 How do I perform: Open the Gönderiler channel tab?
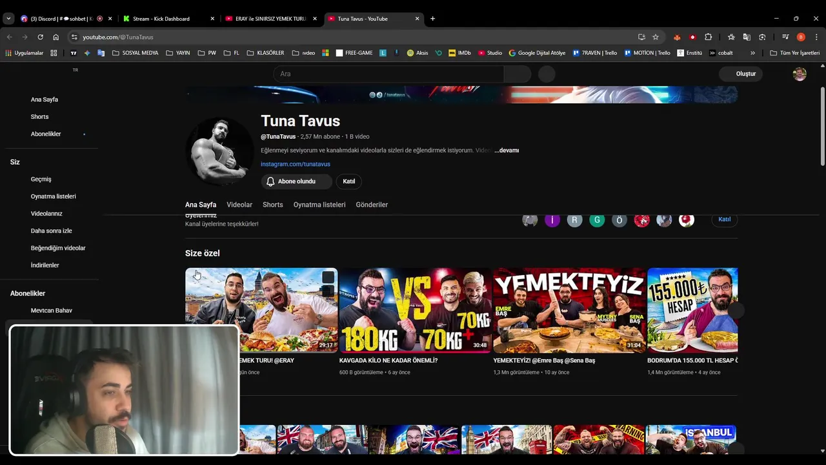pos(372,205)
